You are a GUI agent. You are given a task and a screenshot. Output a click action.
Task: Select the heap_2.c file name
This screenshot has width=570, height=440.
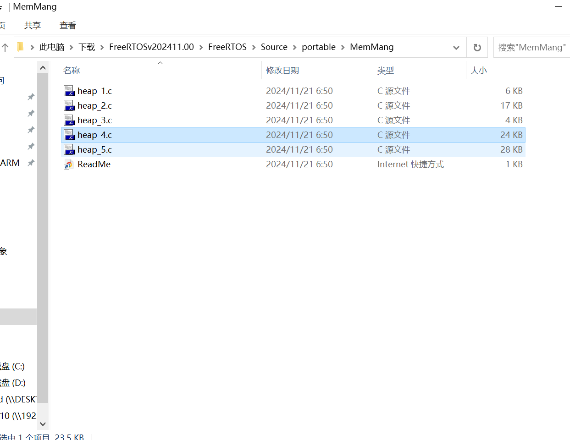tap(94, 105)
